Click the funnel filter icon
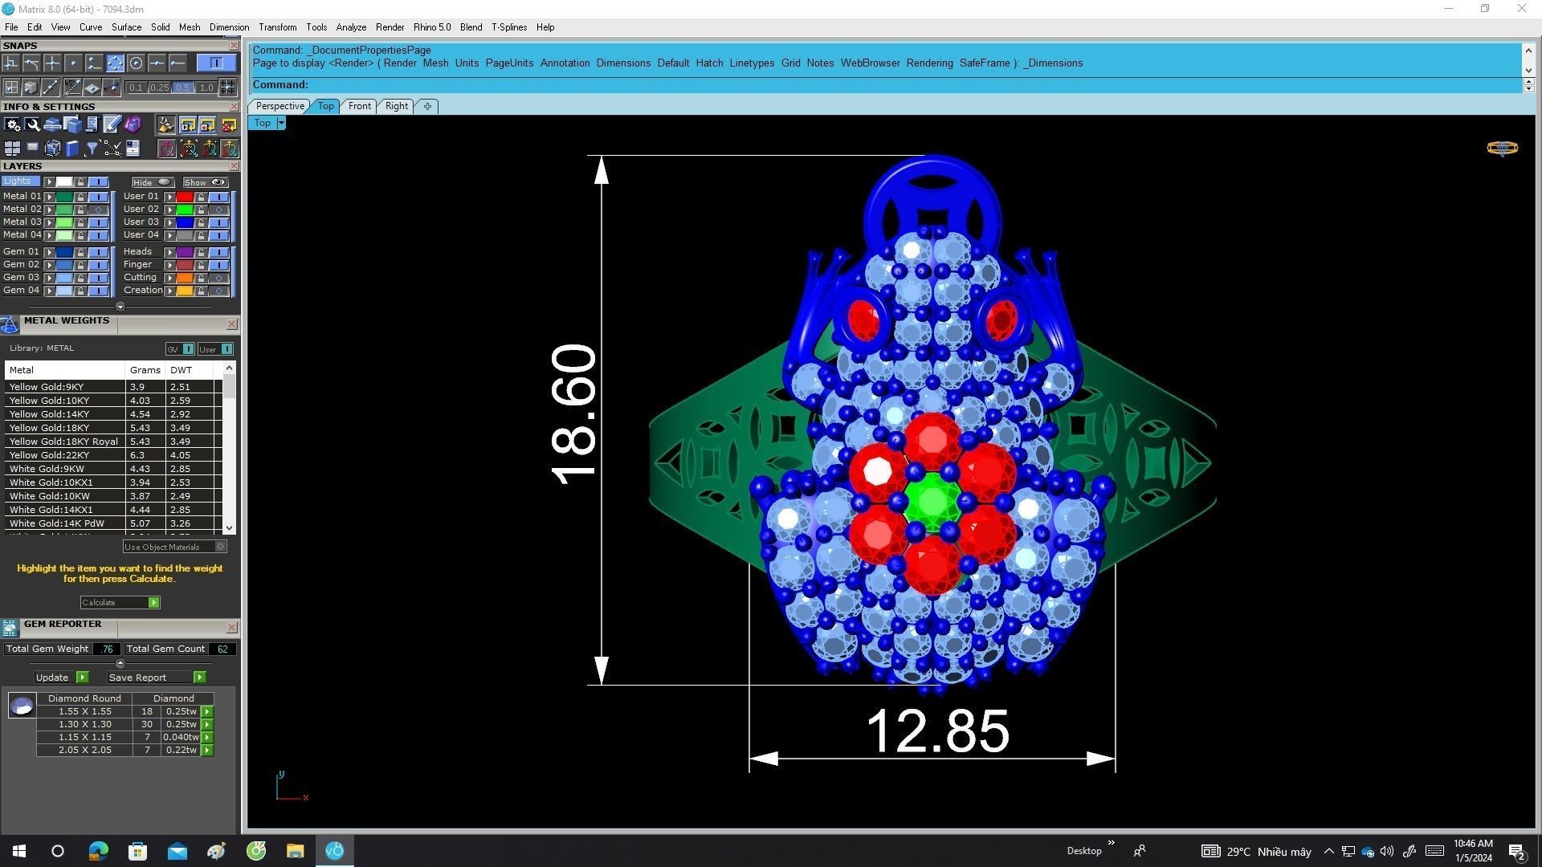The height and width of the screenshot is (867, 1542). (92, 149)
